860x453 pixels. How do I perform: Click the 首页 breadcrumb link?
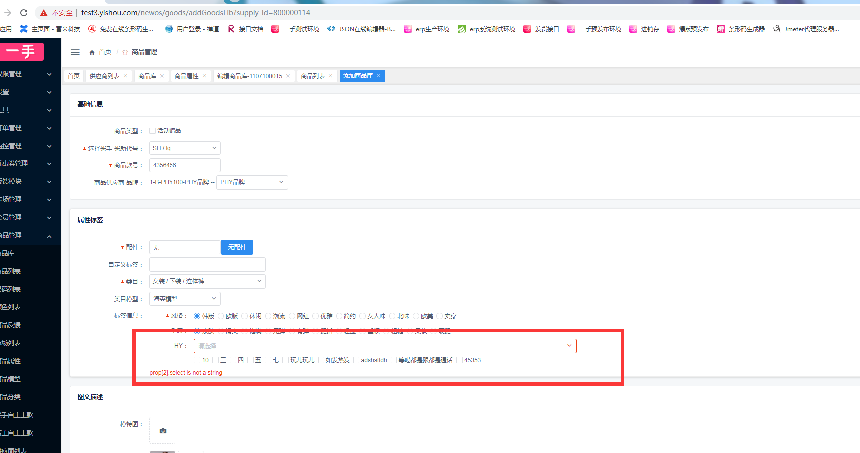point(105,52)
